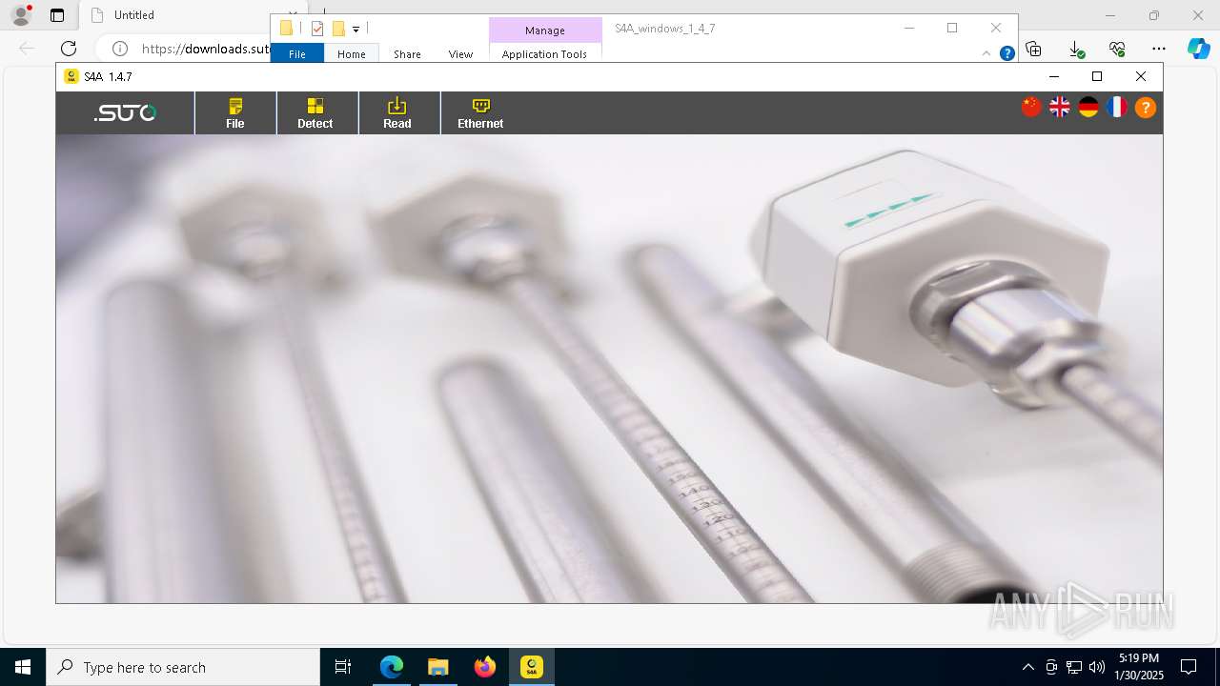Click the Detect toolbar button

[x=315, y=112]
